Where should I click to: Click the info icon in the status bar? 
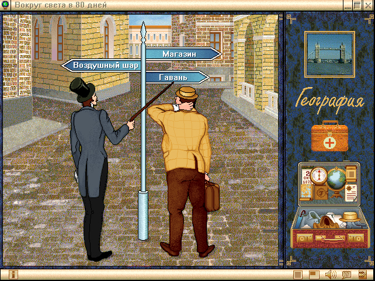coord(12,275)
